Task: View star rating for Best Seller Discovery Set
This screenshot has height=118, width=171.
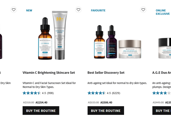Action: point(97,93)
